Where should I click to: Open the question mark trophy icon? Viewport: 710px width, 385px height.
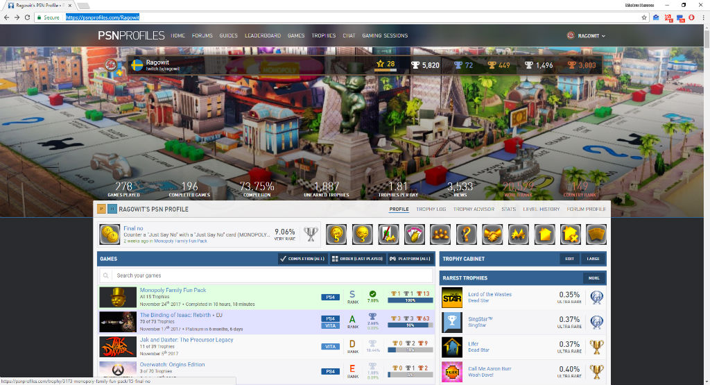click(467, 234)
